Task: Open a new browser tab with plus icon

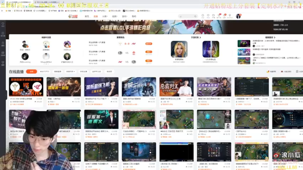Action: [x=63, y=2]
